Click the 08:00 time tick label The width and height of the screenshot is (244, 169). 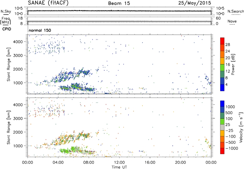[89, 163]
